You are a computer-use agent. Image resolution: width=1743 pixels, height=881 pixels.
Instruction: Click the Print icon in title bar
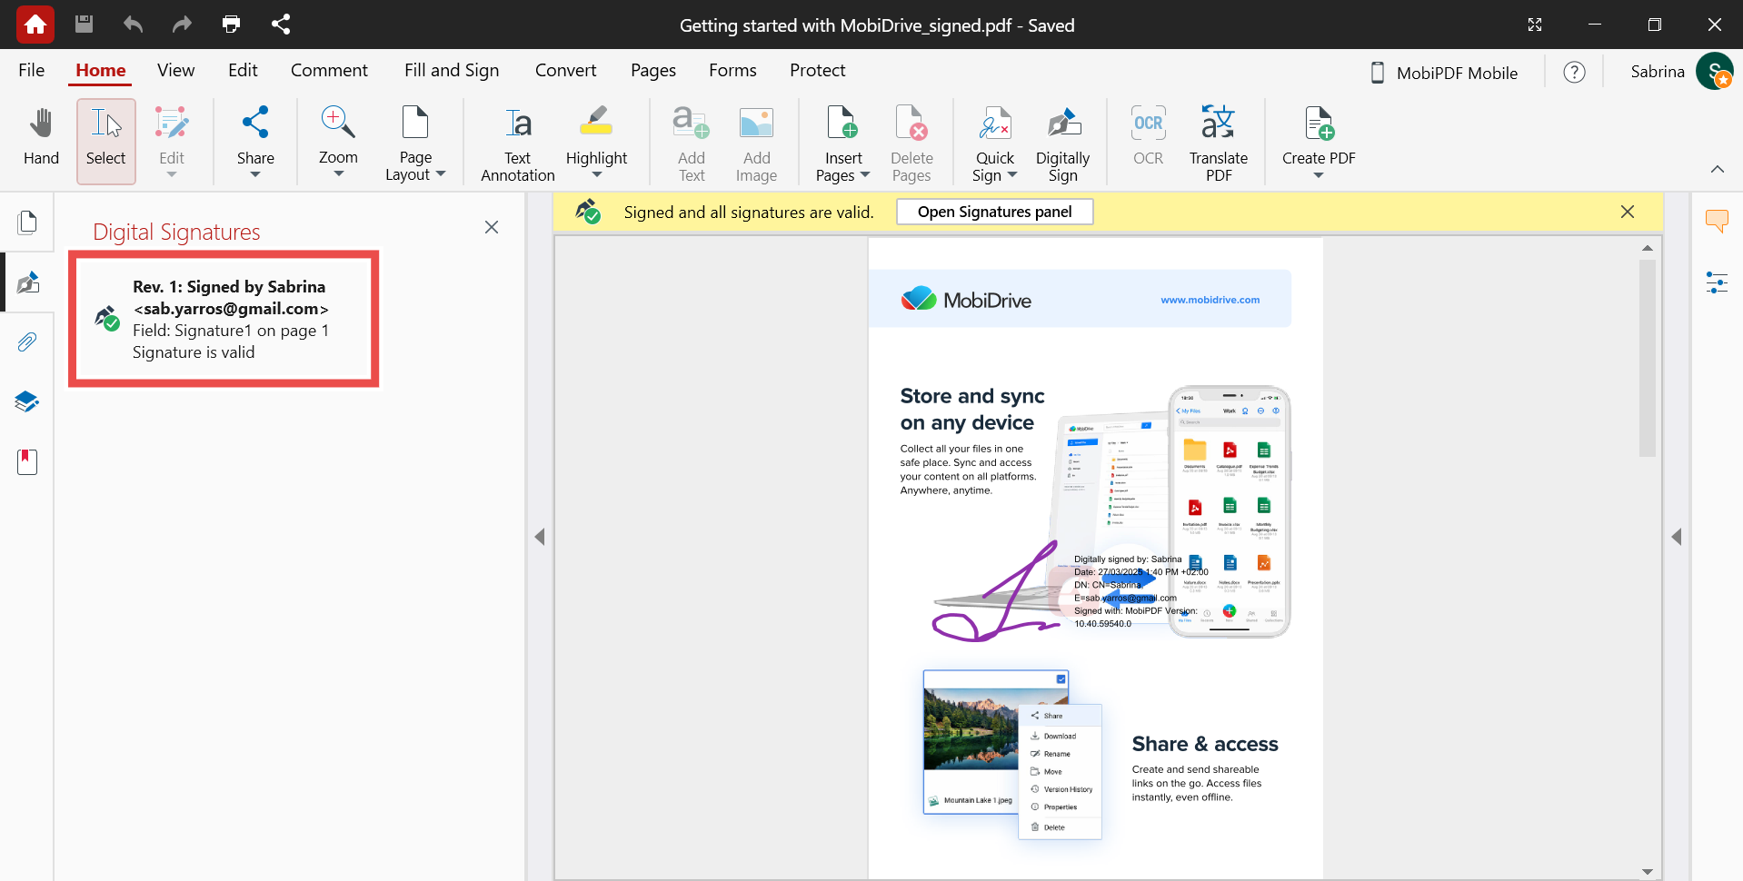[231, 25]
